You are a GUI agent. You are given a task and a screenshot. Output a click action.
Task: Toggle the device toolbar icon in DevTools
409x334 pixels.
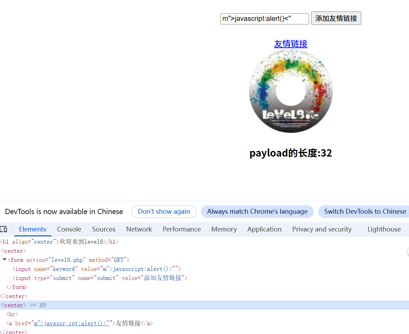click(3, 229)
